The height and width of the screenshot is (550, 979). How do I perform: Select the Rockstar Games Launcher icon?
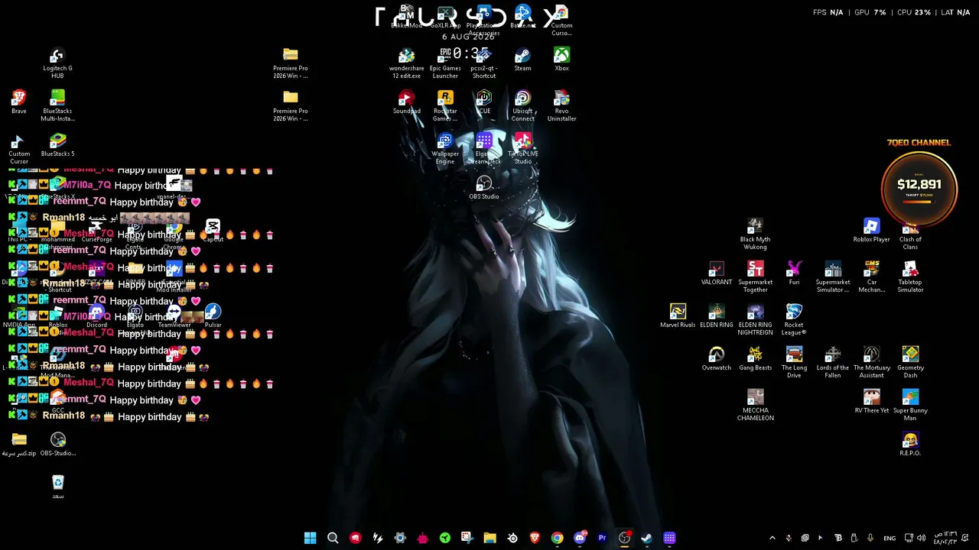pos(445,106)
